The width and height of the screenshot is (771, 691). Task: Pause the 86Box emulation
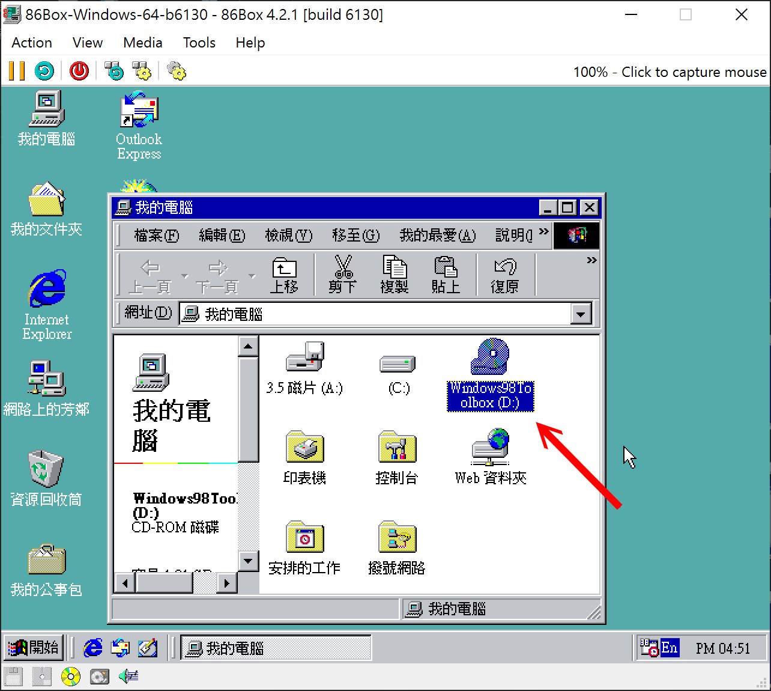click(17, 71)
